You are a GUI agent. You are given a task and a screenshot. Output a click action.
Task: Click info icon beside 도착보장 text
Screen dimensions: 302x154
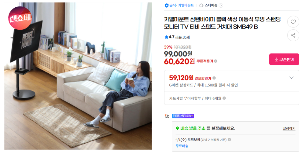[x=229, y=140]
